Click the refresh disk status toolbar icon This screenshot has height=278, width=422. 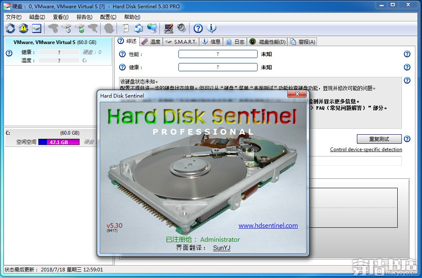click(x=10, y=28)
